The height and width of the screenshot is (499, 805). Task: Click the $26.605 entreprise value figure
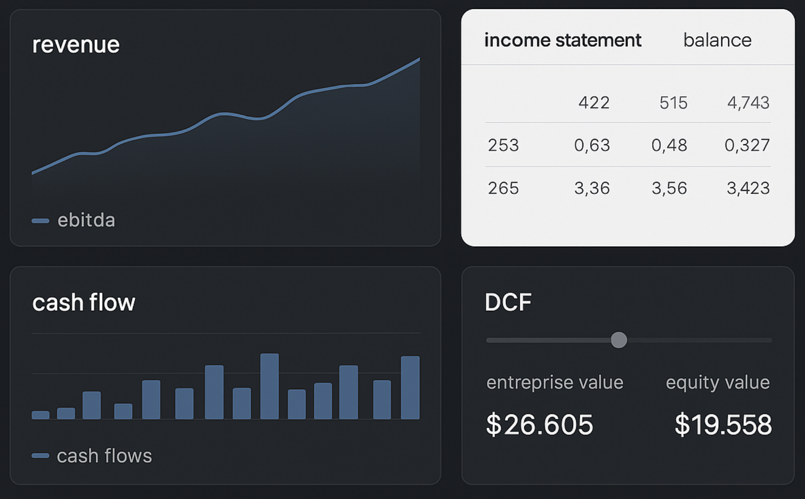[x=539, y=424]
